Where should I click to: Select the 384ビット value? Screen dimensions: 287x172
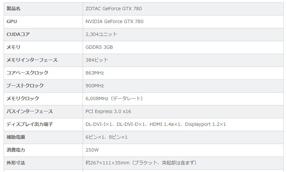click(x=97, y=60)
